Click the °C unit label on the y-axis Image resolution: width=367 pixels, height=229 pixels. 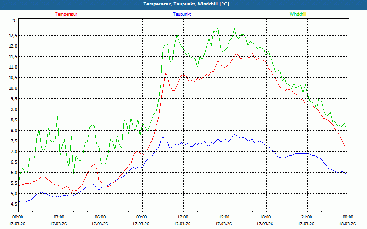click(x=15, y=21)
